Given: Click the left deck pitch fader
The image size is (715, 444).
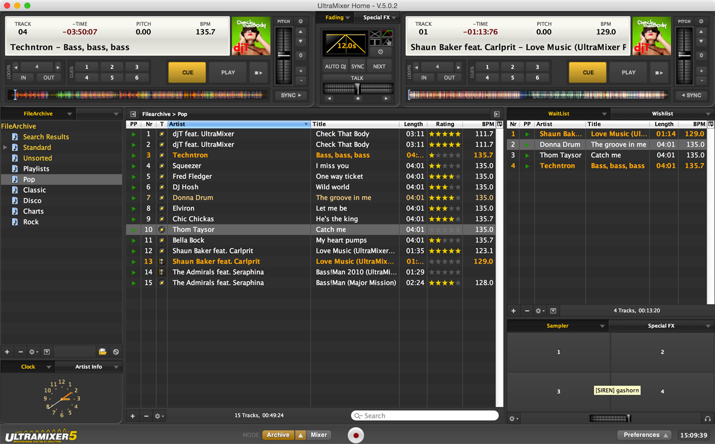Looking at the screenshot, I should [x=283, y=55].
